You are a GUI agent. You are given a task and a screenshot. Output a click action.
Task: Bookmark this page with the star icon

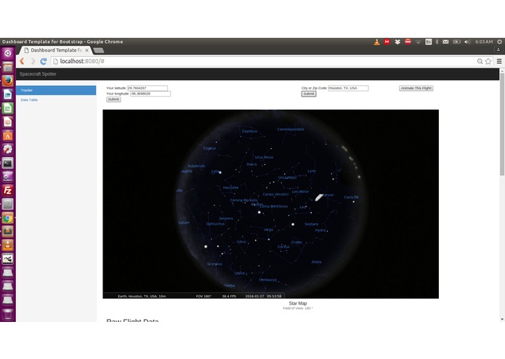(x=488, y=61)
